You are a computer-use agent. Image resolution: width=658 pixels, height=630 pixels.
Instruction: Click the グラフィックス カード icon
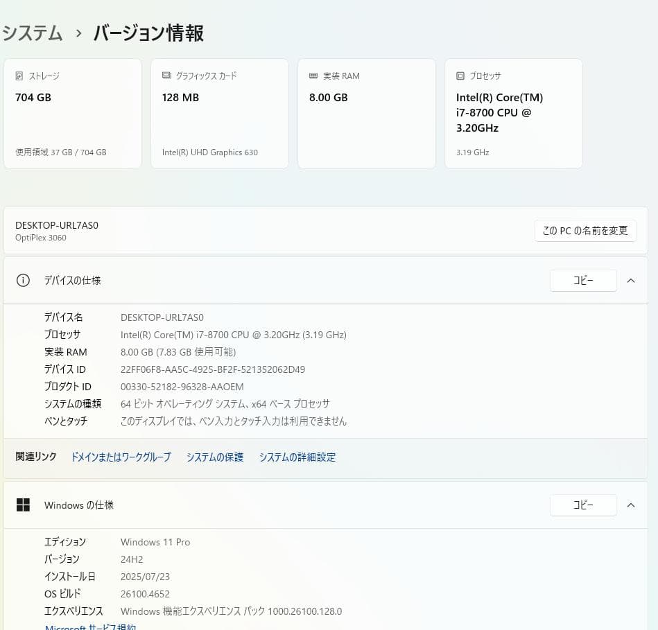pos(166,76)
